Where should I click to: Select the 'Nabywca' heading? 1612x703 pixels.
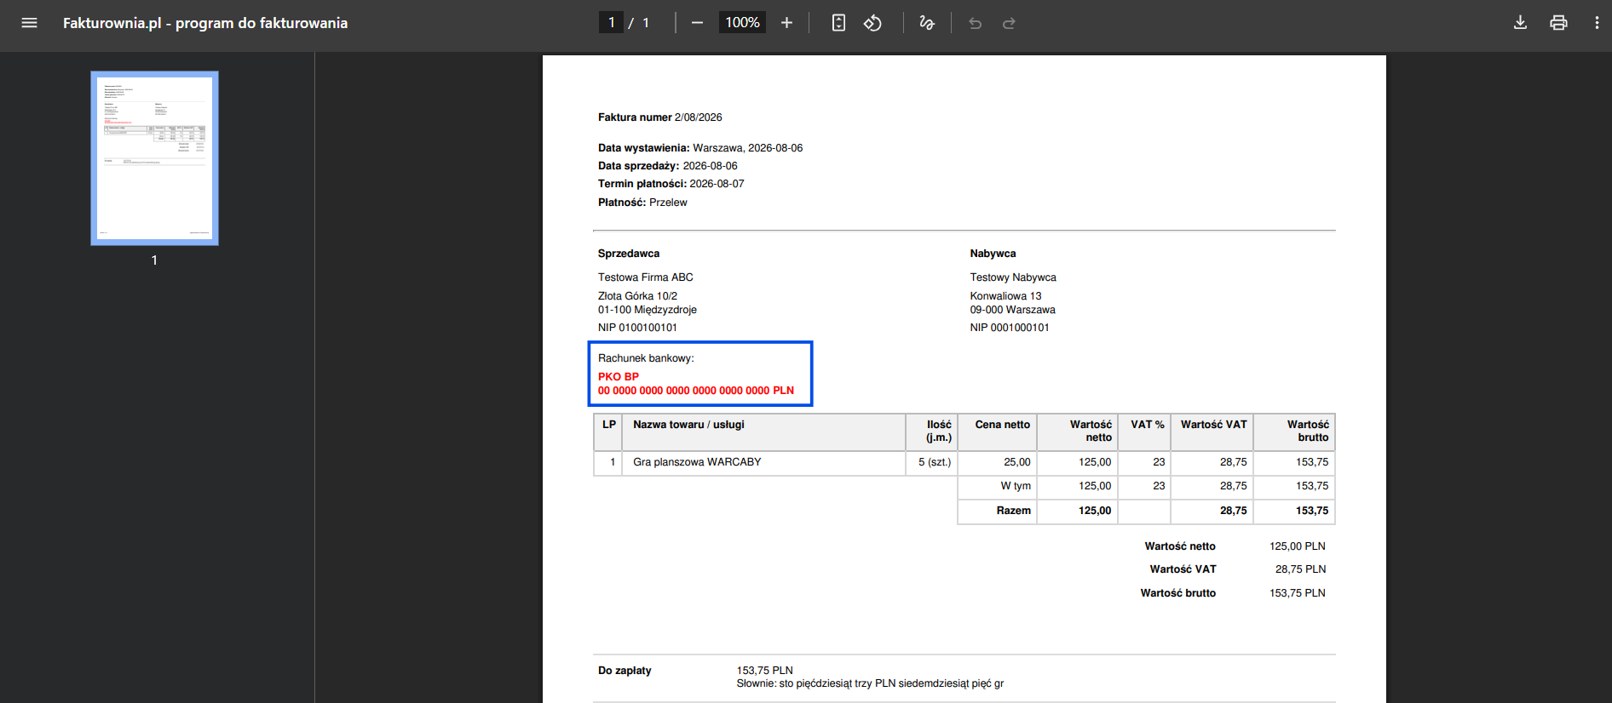tap(993, 254)
